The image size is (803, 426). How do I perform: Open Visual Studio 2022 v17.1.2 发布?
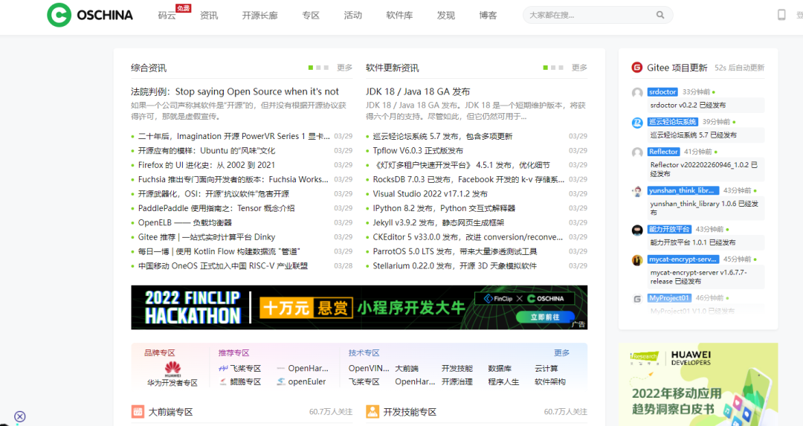tap(430, 193)
